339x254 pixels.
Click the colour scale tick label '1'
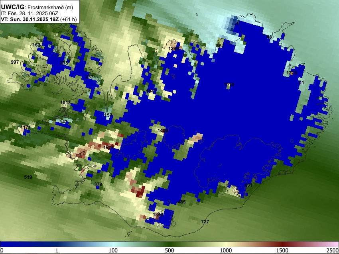click(x=57, y=250)
